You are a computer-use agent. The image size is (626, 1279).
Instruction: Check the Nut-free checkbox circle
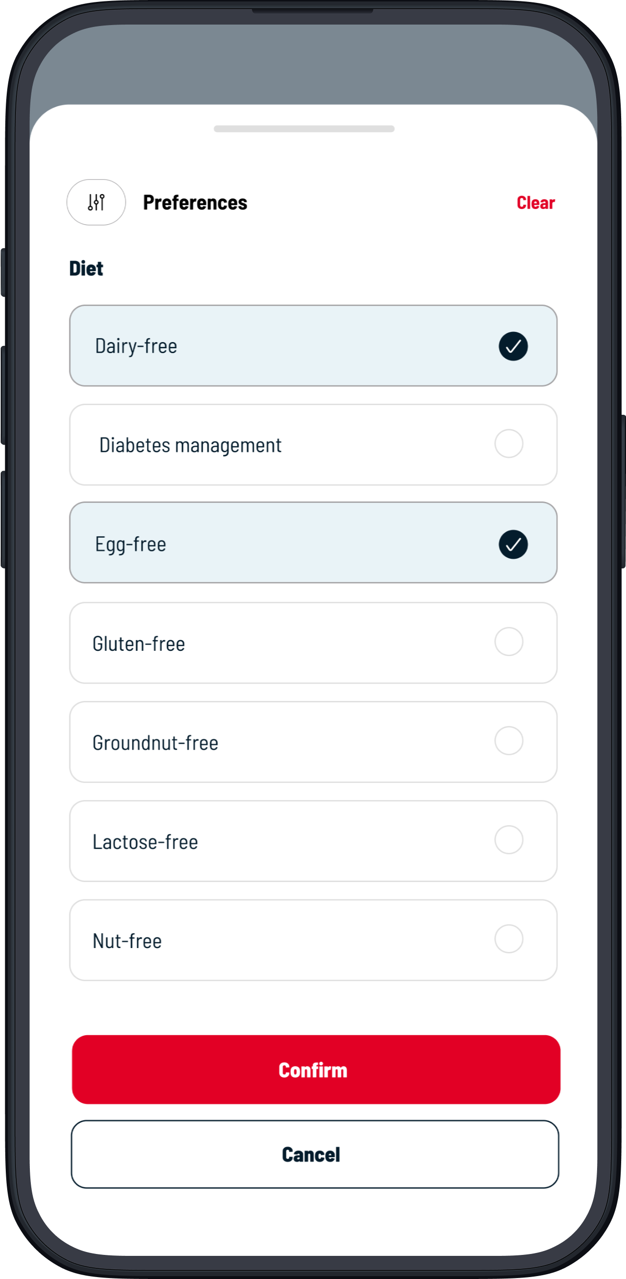[509, 939]
